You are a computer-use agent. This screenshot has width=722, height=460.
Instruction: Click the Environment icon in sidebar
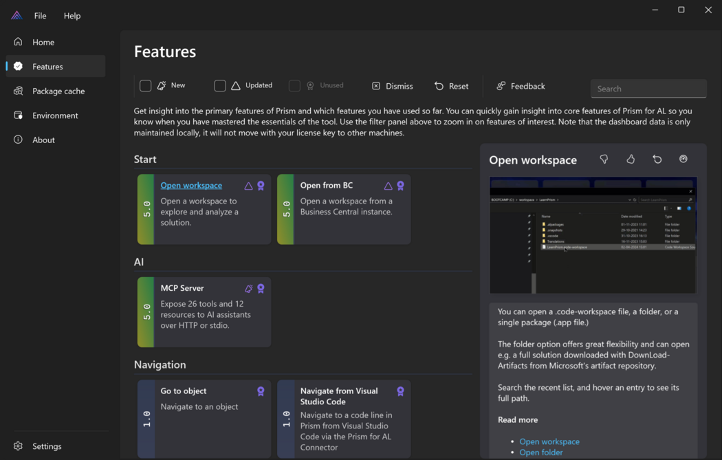click(x=18, y=115)
